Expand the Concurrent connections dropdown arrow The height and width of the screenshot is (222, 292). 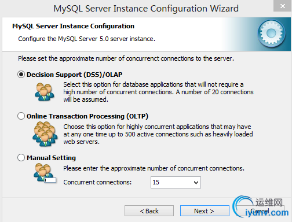click(x=196, y=182)
